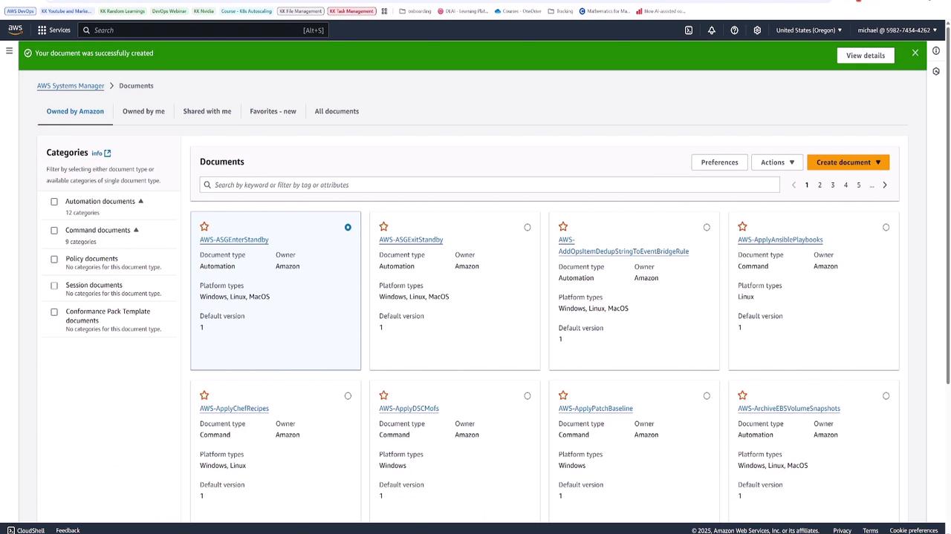Open the help question mark icon
The height and width of the screenshot is (534, 951).
pyautogui.click(x=734, y=30)
